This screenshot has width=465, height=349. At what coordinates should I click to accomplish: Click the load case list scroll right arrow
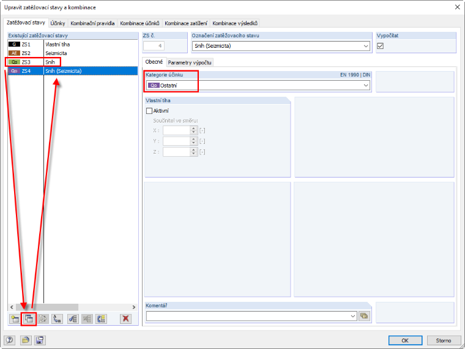[x=134, y=307]
